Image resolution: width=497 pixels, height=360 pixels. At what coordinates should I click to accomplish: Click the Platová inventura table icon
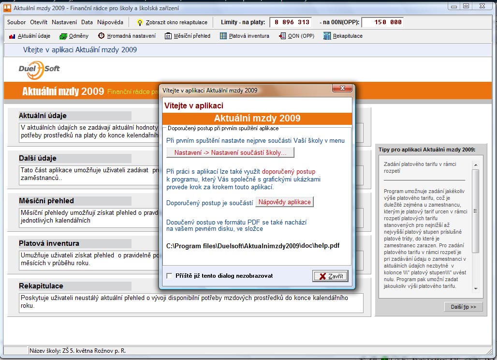pos(223,36)
